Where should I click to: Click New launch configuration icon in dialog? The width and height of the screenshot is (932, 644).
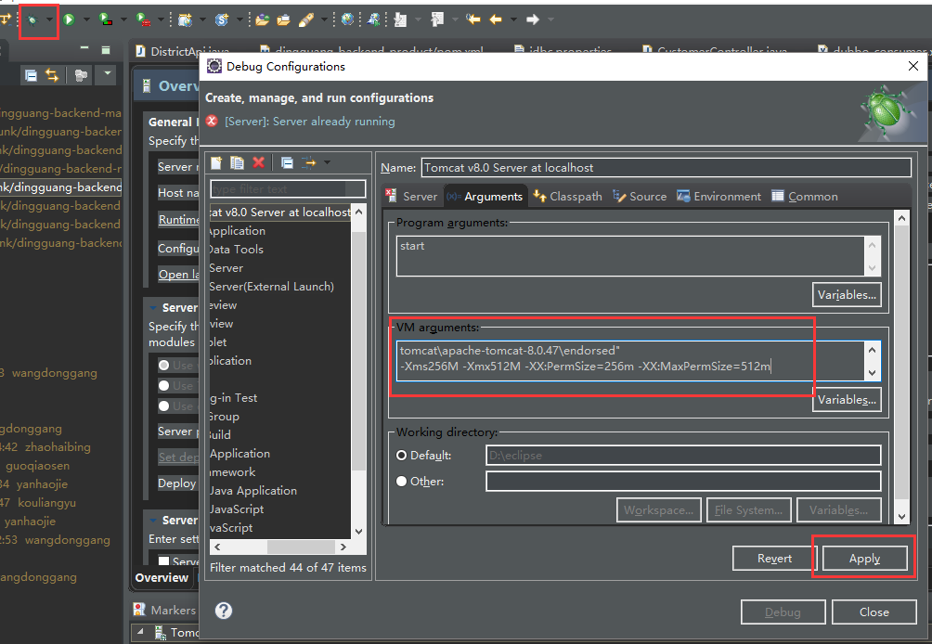tap(216, 162)
